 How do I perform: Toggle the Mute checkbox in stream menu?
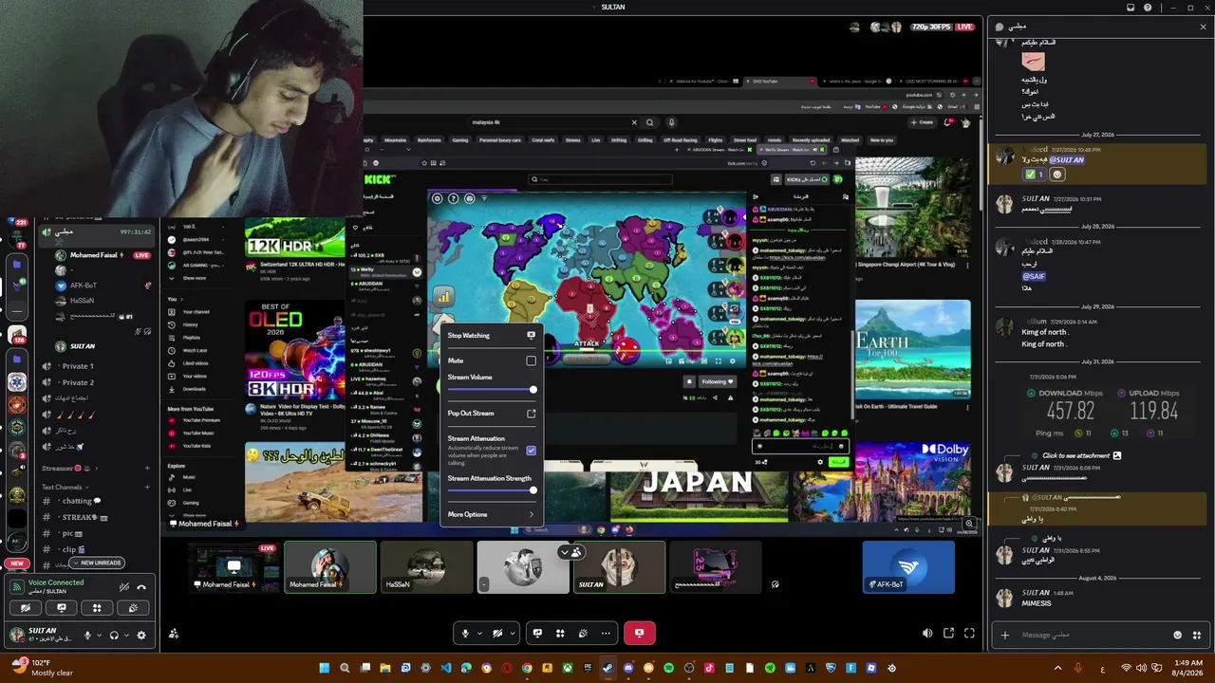[x=531, y=360]
